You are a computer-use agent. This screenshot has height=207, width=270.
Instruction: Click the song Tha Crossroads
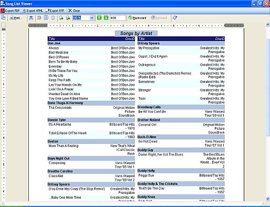[x=60, y=108]
